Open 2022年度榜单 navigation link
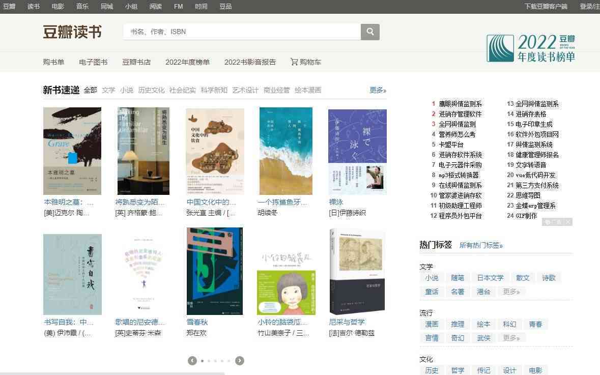 pos(187,62)
